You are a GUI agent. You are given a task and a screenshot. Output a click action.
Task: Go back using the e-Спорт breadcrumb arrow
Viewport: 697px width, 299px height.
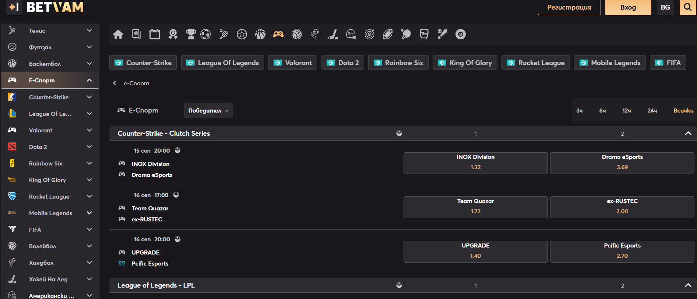click(115, 83)
